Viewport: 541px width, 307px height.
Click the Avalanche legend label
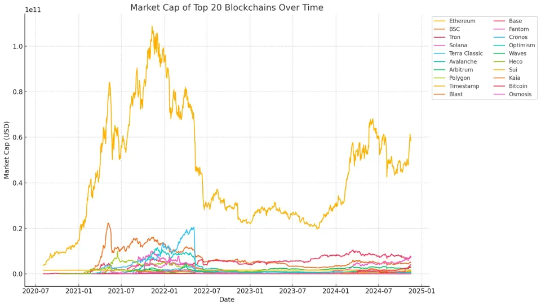(x=463, y=62)
